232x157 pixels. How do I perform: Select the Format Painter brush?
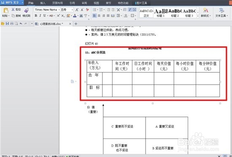coord(27,11)
